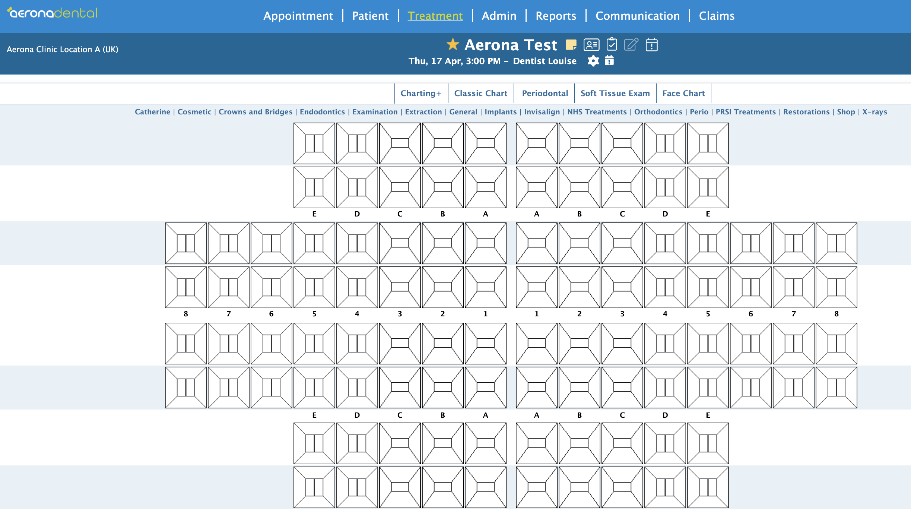
Task: Open the Extraction treatment category
Action: [x=423, y=112]
